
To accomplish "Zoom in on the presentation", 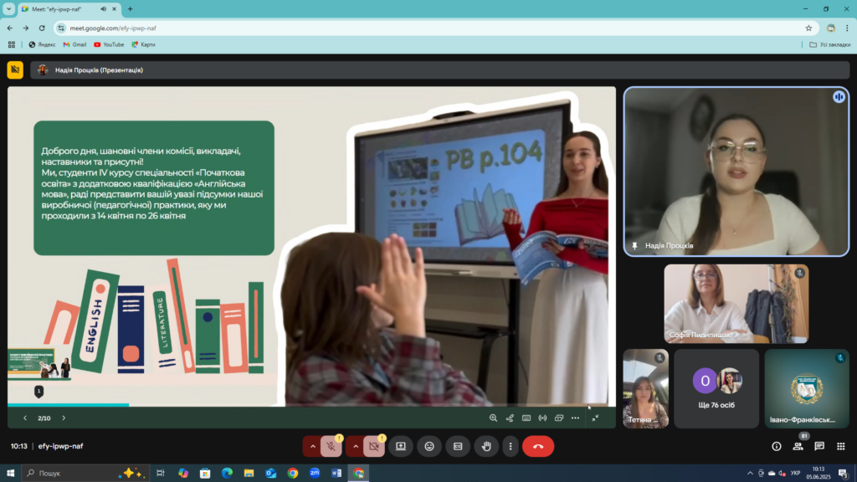I will [x=493, y=418].
